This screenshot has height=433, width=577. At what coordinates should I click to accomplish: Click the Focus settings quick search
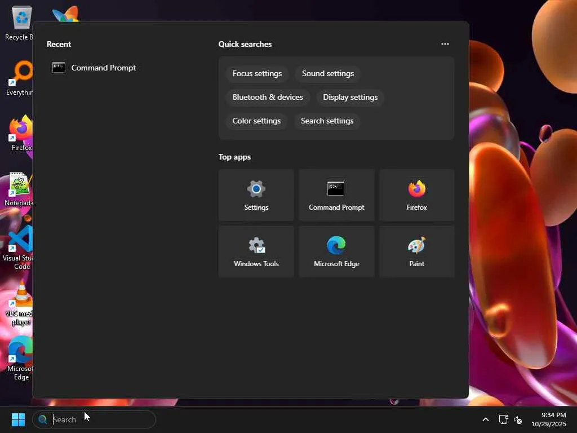click(x=257, y=73)
